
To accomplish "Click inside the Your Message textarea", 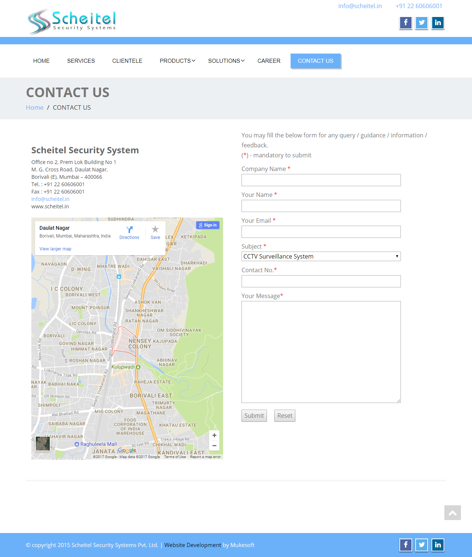I will tap(321, 352).
